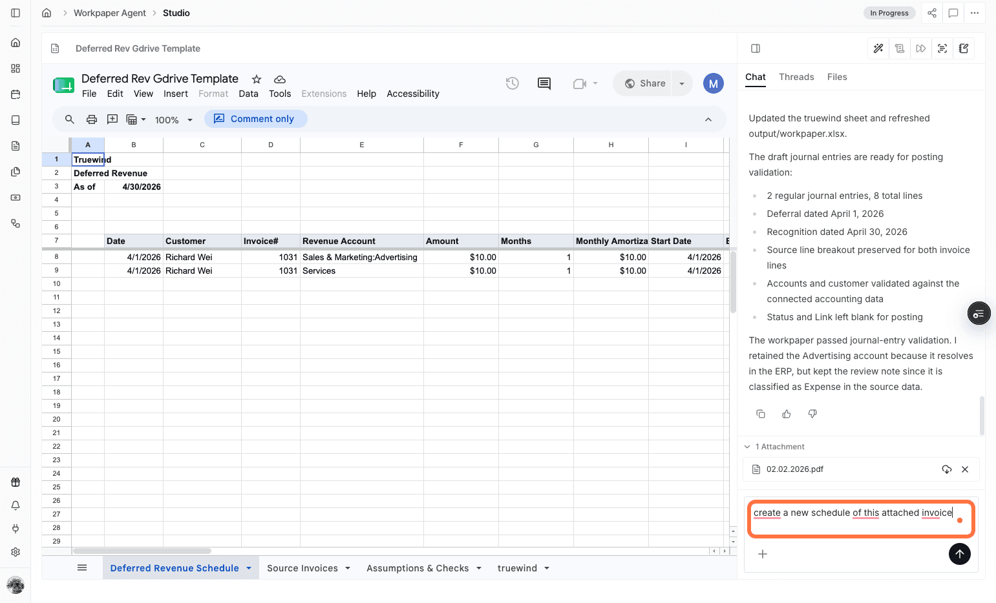
Task: Open the filter views dropdown
Action: [136, 119]
